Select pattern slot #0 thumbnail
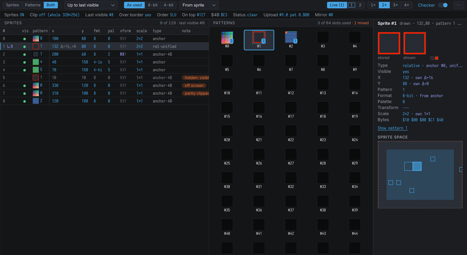Image resolution: width=467 pixels, height=255 pixels. coord(227,37)
